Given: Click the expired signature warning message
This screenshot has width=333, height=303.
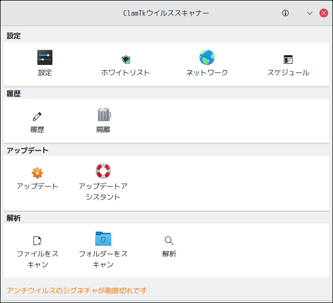Looking at the screenshot, I should click(x=77, y=291).
